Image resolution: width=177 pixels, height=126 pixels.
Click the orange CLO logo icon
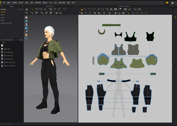(x=167, y=3)
